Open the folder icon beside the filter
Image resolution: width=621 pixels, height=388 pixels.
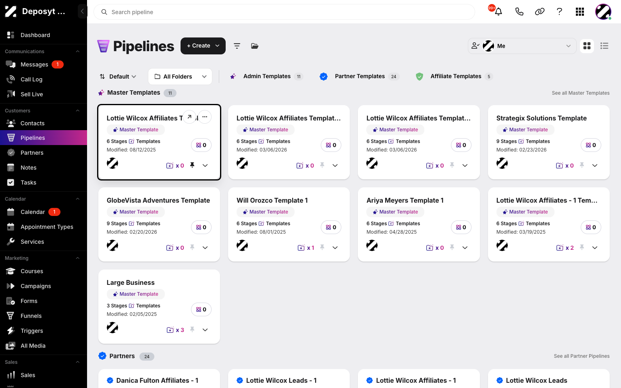click(255, 46)
